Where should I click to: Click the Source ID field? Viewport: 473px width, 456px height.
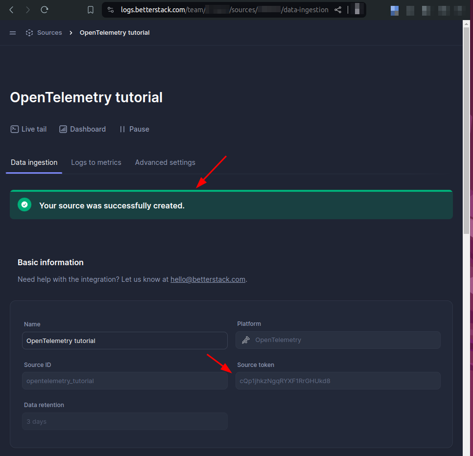(x=125, y=381)
